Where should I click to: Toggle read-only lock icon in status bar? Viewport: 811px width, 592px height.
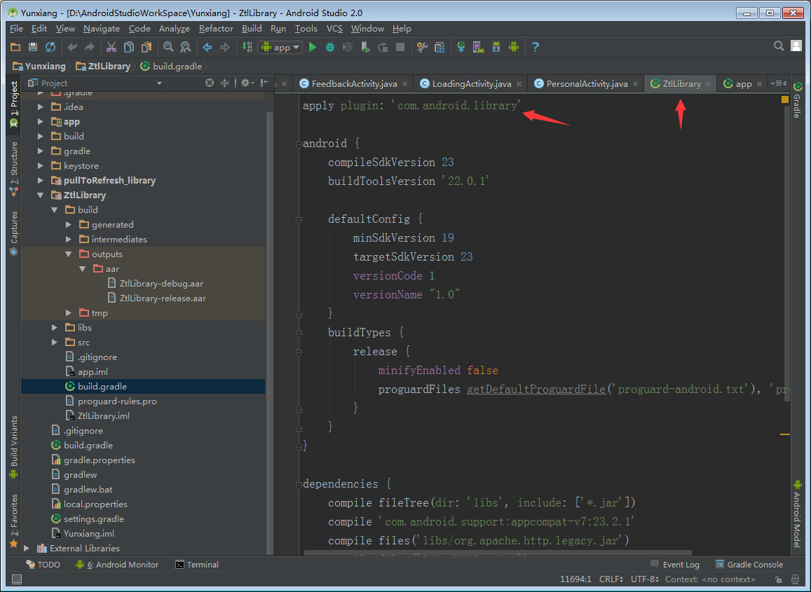779,579
